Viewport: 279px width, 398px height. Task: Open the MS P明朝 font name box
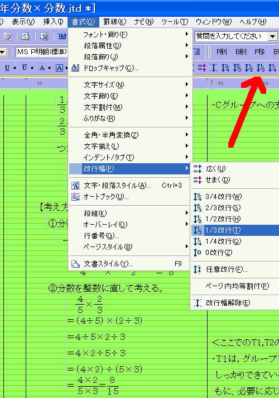pos(42,52)
